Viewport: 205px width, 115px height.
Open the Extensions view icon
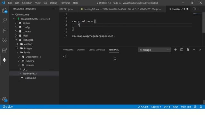click(4, 50)
